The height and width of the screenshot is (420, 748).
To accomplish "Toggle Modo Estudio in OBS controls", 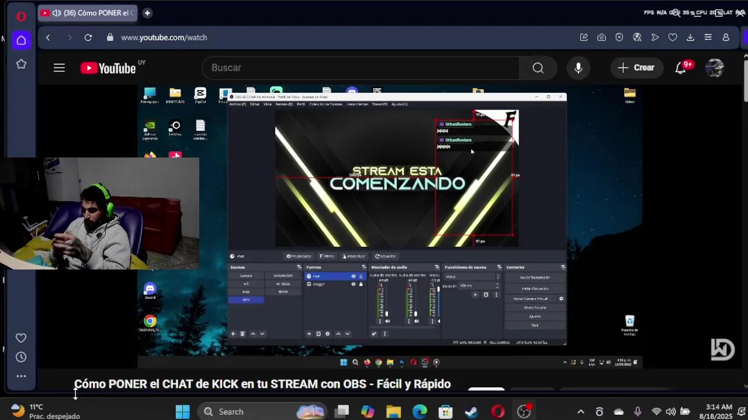I will tap(535, 307).
